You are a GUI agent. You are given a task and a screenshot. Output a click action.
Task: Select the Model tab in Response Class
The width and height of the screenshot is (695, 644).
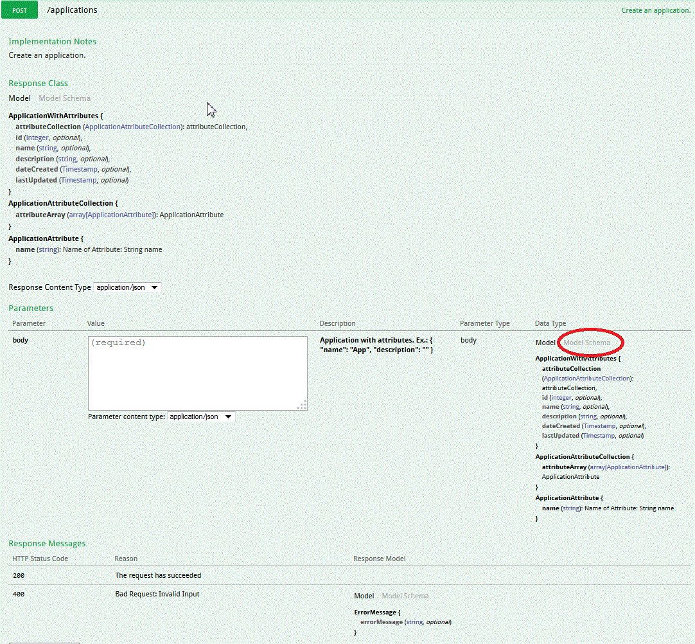[19, 98]
